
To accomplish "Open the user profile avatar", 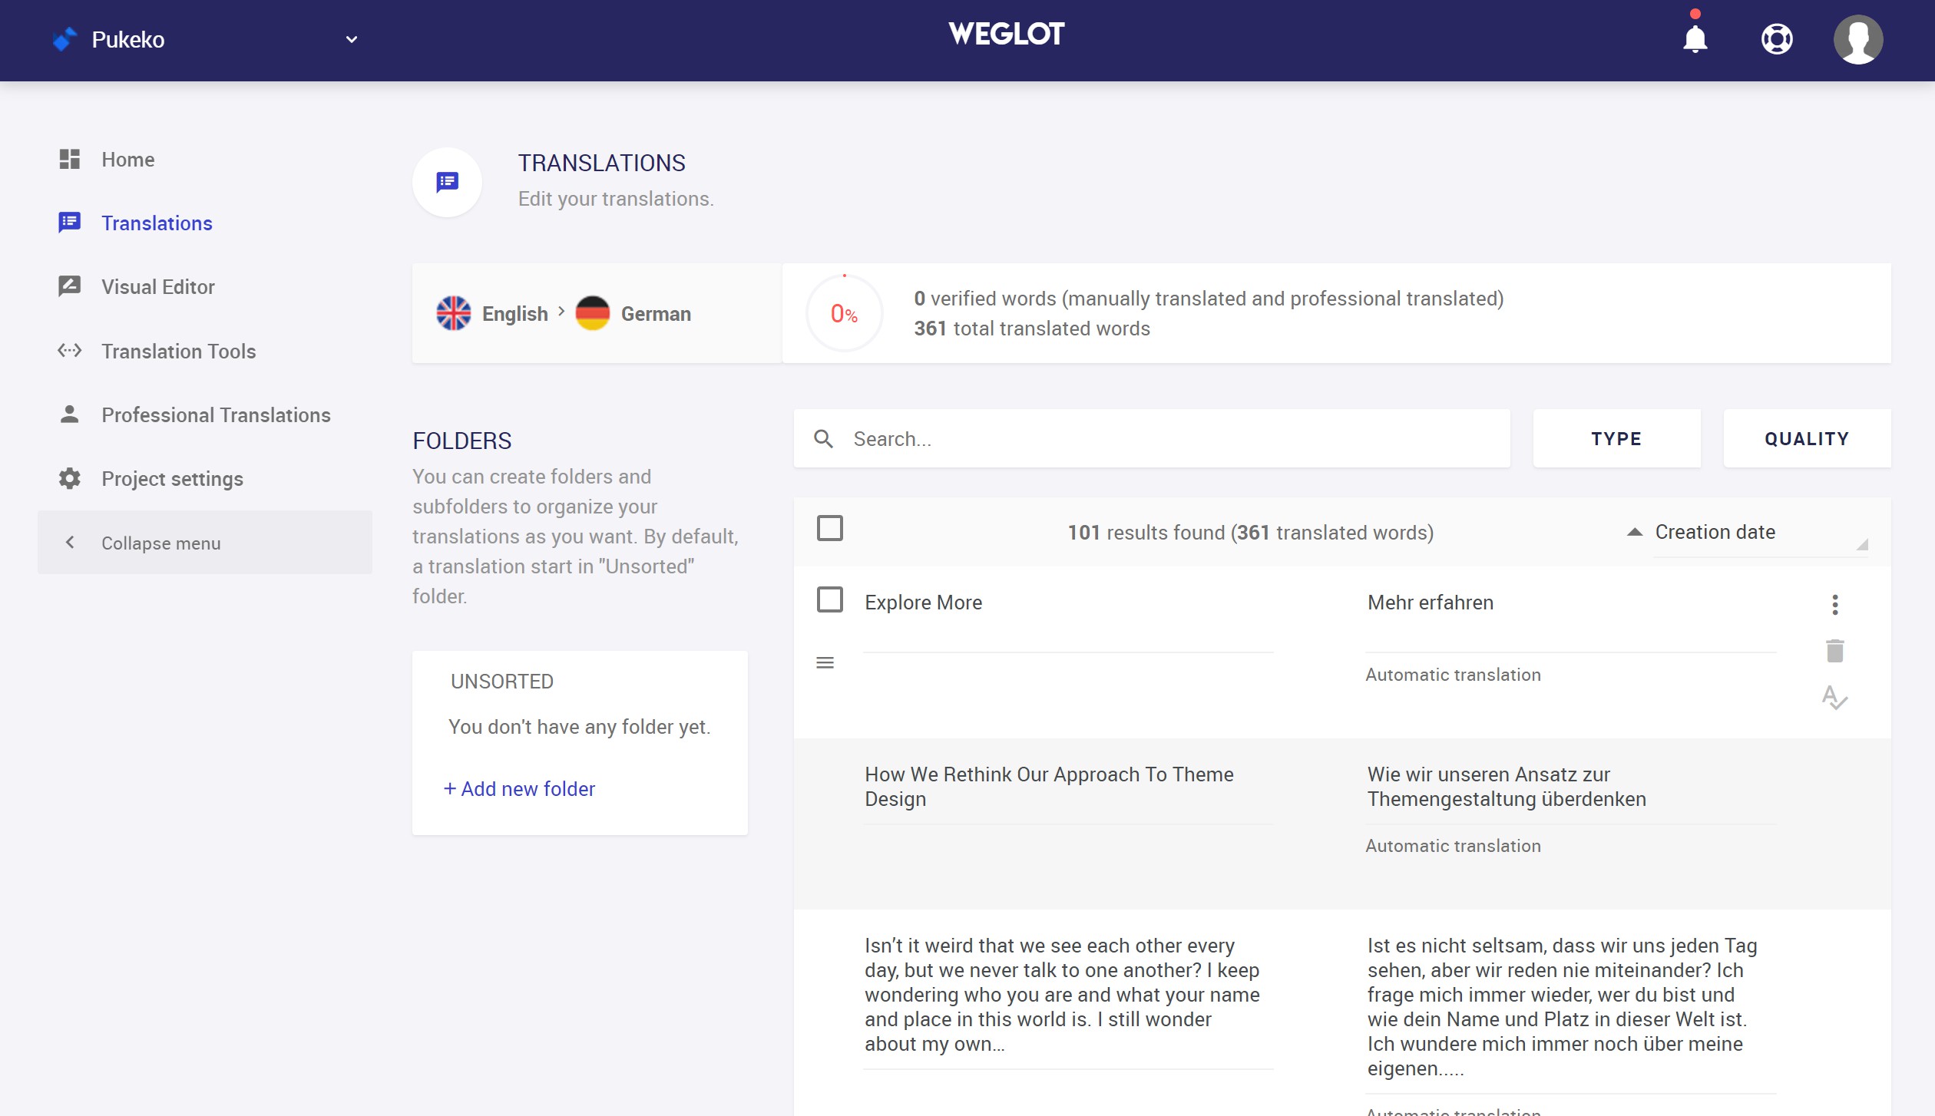I will click(1858, 39).
